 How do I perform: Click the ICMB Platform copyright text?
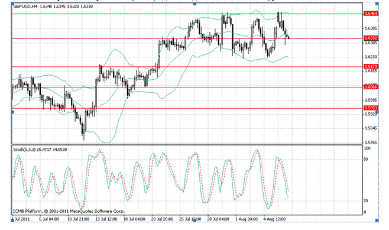(x=69, y=212)
